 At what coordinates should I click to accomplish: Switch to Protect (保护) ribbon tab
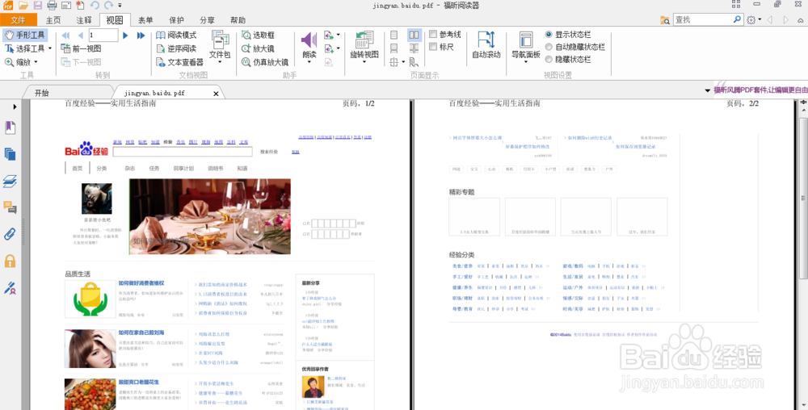176,20
